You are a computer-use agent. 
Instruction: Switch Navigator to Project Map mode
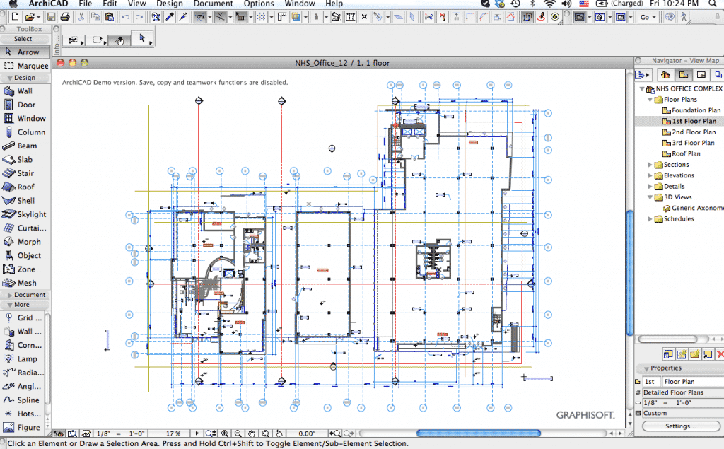[x=665, y=74]
